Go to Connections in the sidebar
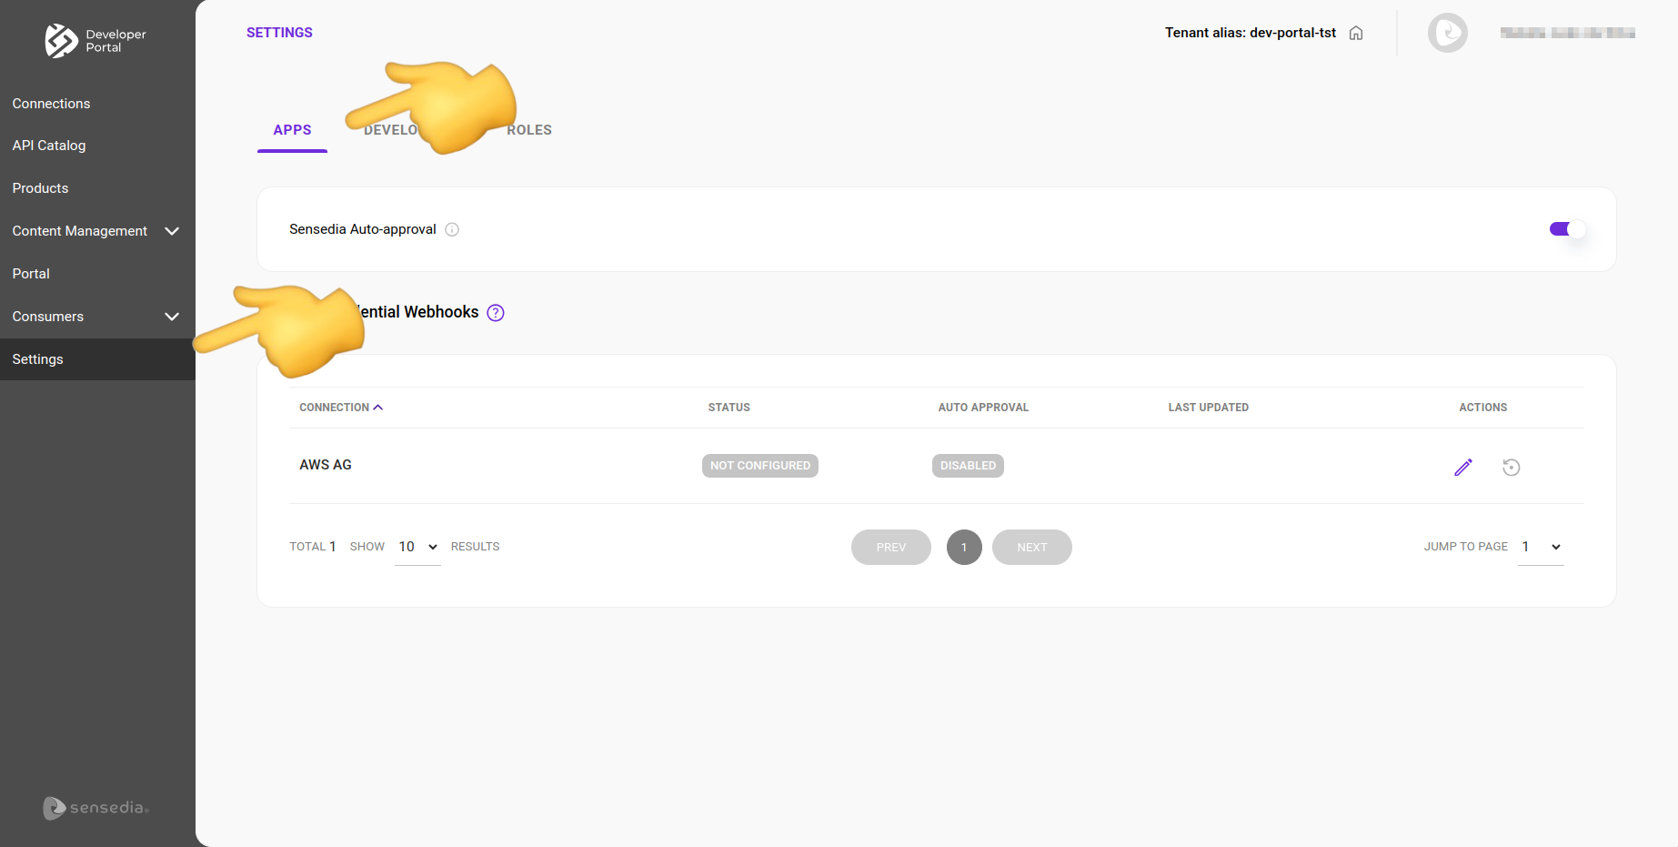Image resolution: width=1678 pixels, height=847 pixels. click(51, 104)
